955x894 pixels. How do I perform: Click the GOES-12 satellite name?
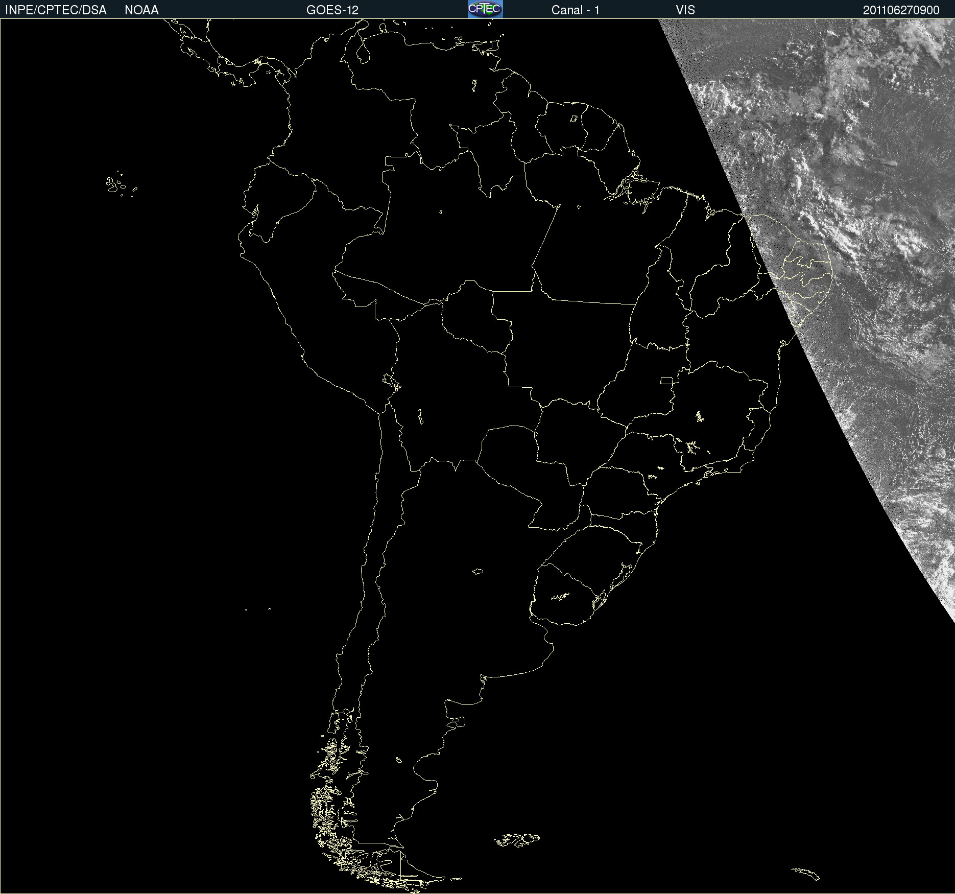pos(332,10)
